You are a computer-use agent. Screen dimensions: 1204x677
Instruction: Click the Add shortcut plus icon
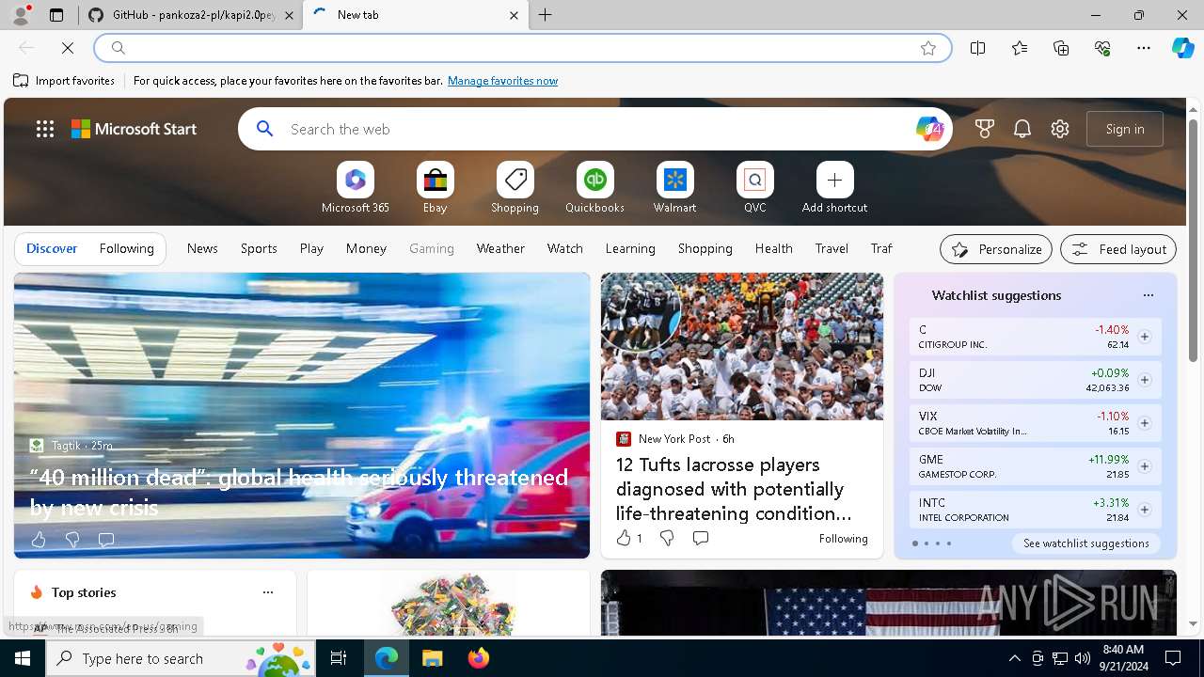point(835,180)
